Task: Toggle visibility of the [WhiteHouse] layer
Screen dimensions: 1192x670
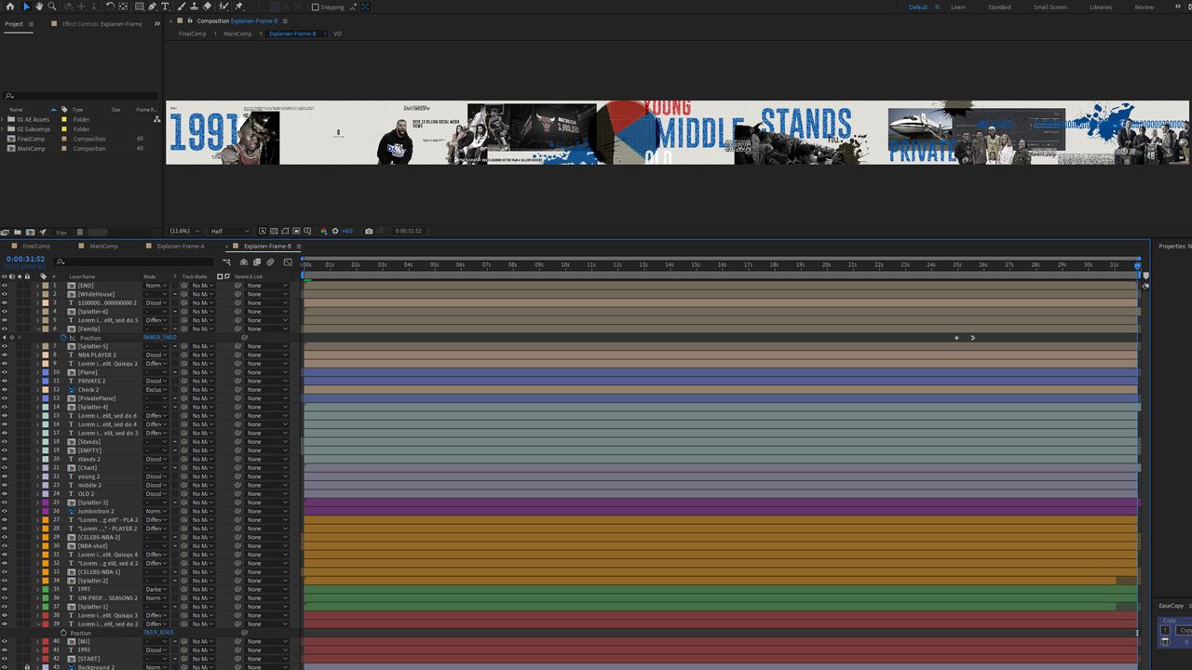Action: [x=5, y=294]
